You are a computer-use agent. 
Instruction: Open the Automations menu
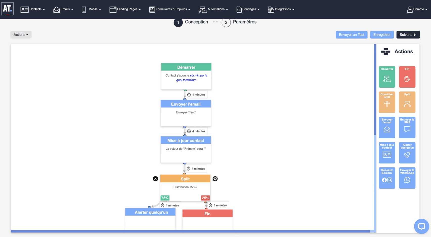pos(213,9)
